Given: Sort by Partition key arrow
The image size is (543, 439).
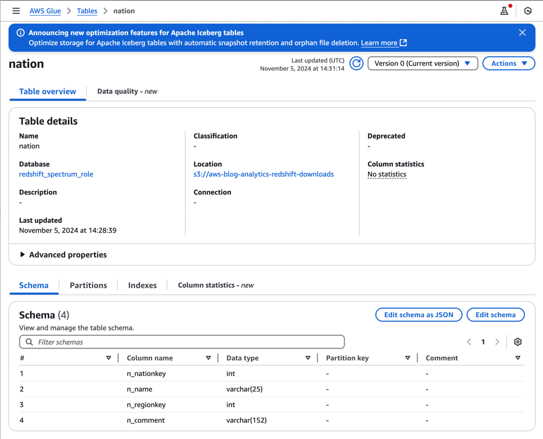Looking at the screenshot, I should tap(407, 358).
